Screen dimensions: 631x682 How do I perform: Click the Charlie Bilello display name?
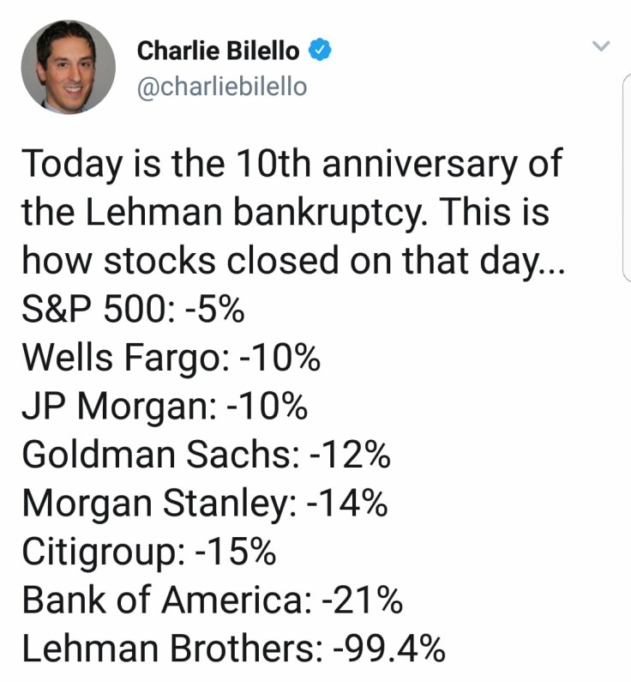[219, 51]
